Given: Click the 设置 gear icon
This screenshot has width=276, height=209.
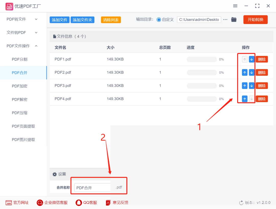Looking at the screenshot, I should click(55, 174).
